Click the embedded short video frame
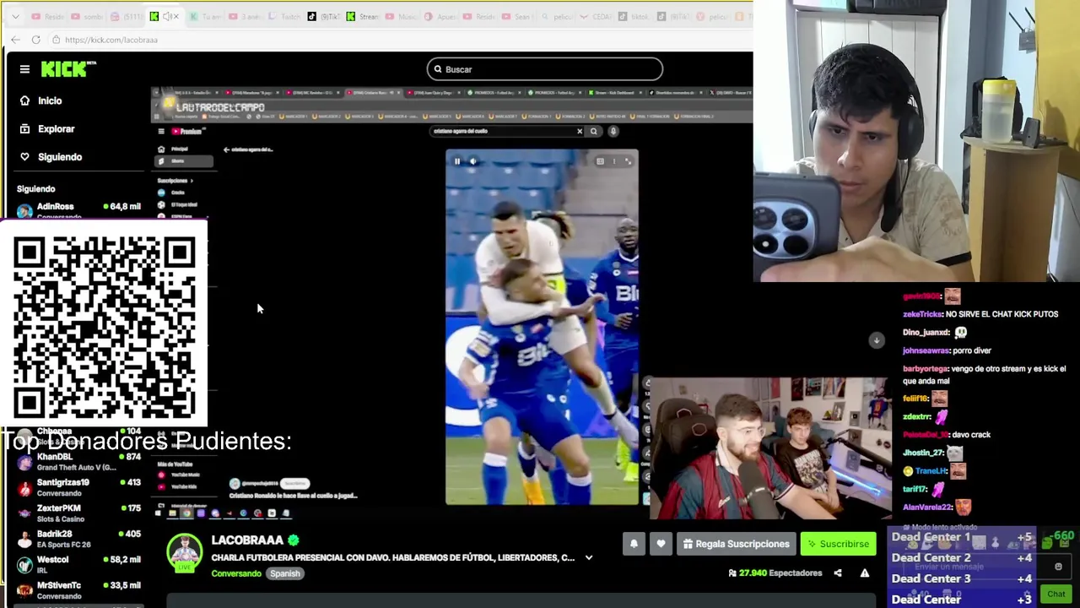 click(542, 328)
